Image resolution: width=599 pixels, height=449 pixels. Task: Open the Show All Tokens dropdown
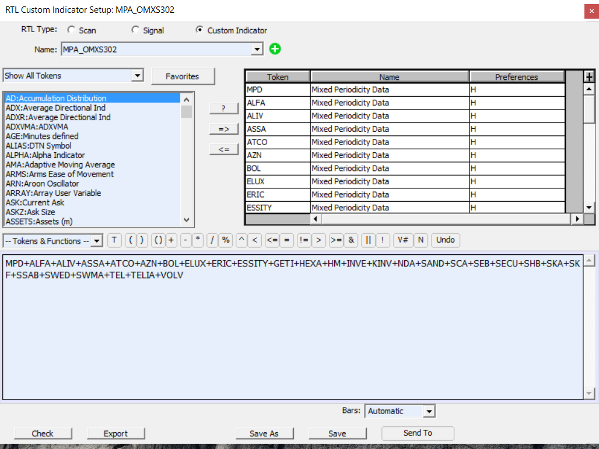(x=138, y=76)
